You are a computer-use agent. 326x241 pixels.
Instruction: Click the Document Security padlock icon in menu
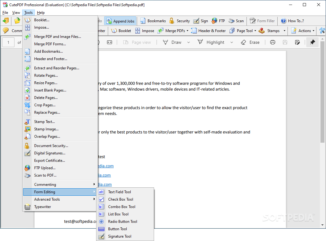click(x=27, y=146)
